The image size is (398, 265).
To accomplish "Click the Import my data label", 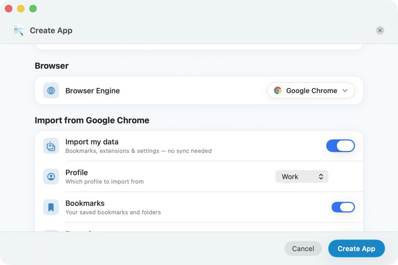I will tap(92, 142).
